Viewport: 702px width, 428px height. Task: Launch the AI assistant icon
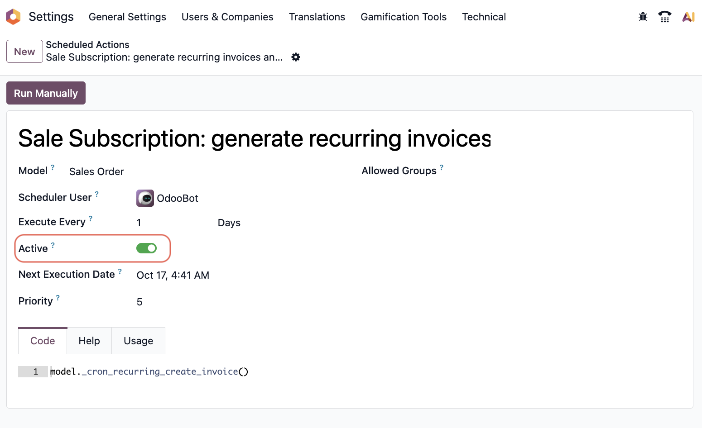[688, 17]
